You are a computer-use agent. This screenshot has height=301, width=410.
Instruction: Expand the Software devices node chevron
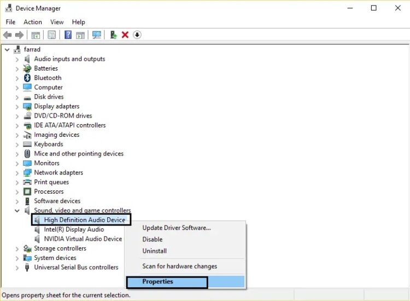(17, 201)
